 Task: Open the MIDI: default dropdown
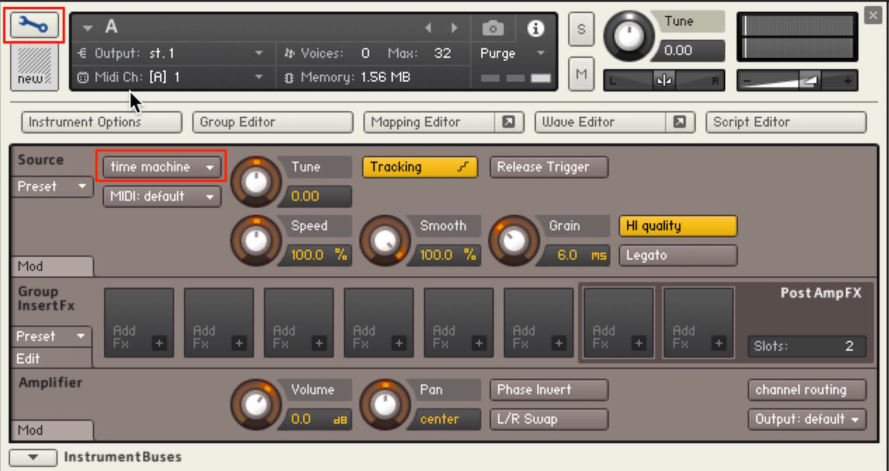click(x=162, y=197)
